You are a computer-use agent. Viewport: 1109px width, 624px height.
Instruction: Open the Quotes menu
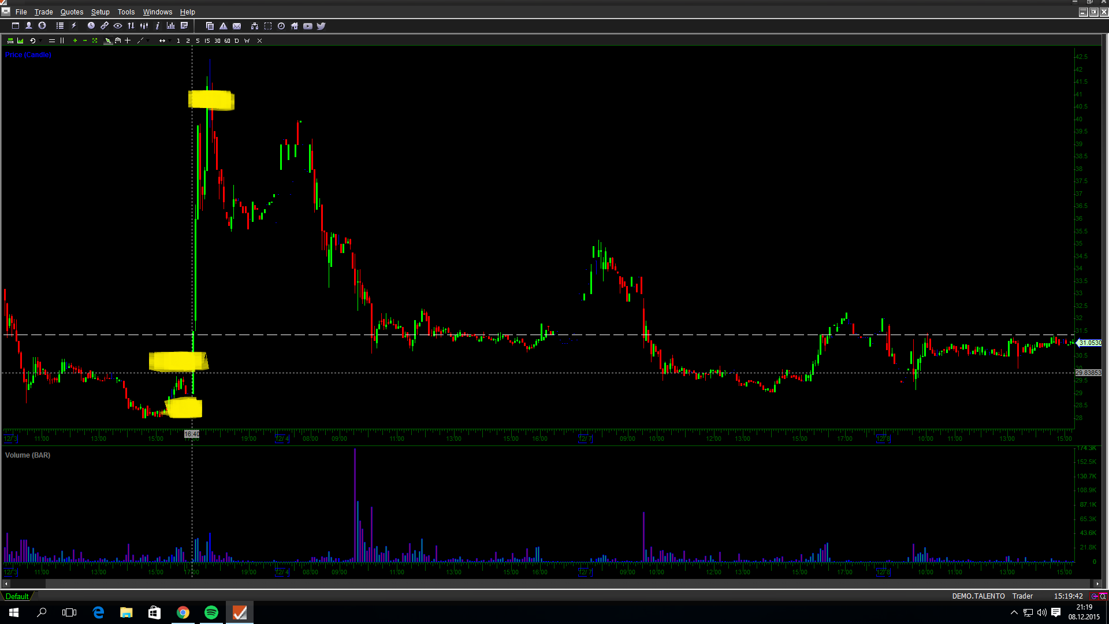(x=72, y=12)
